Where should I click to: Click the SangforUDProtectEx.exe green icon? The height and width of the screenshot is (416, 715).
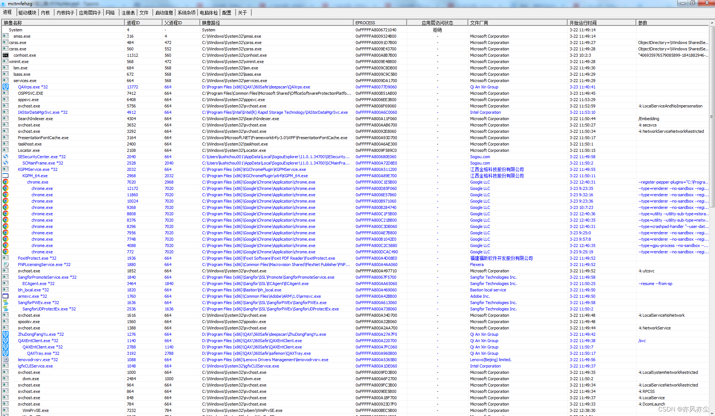pyautogui.click(x=6, y=309)
